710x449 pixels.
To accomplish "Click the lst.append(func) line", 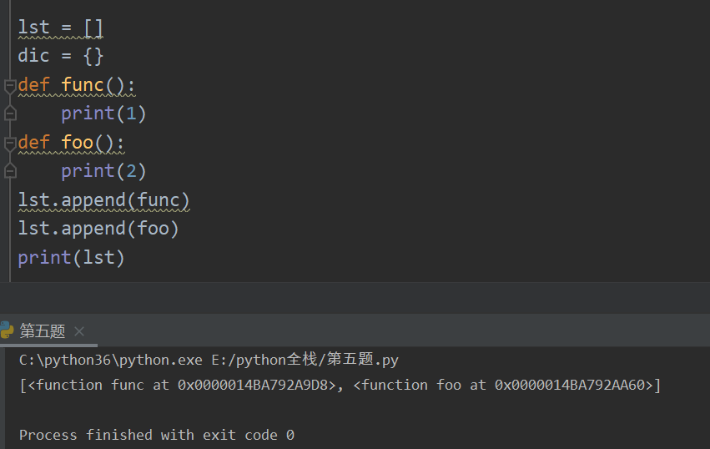I will coord(104,200).
